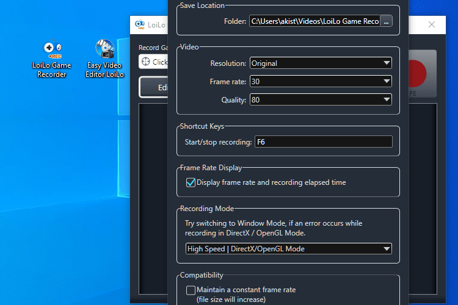Open the Recording Mode dropdown
This screenshot has height=305, width=458.
tap(289, 249)
